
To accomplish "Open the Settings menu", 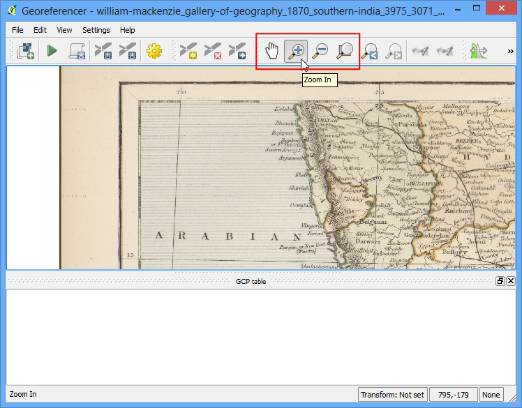I will pyautogui.click(x=96, y=30).
